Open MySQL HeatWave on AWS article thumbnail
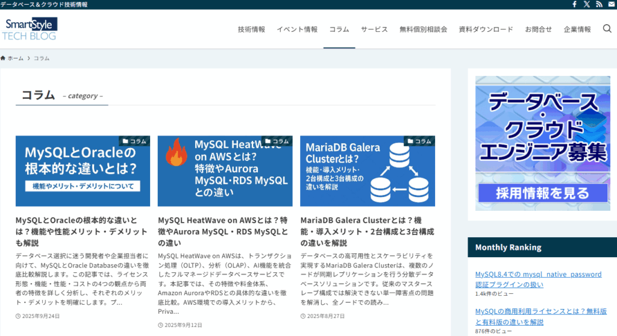Viewport: 617px width, 336px height. click(225, 171)
